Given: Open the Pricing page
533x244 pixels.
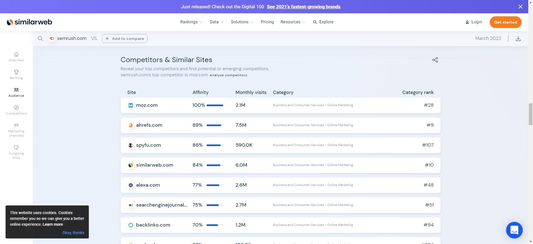Looking at the screenshot, I should tap(267, 22).
